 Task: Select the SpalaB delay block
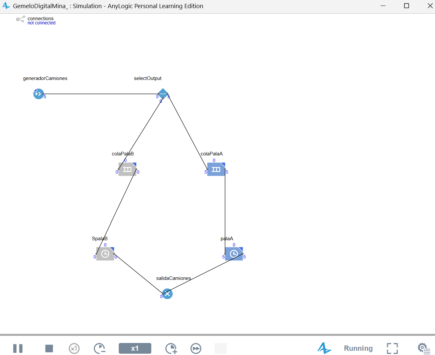(x=105, y=254)
